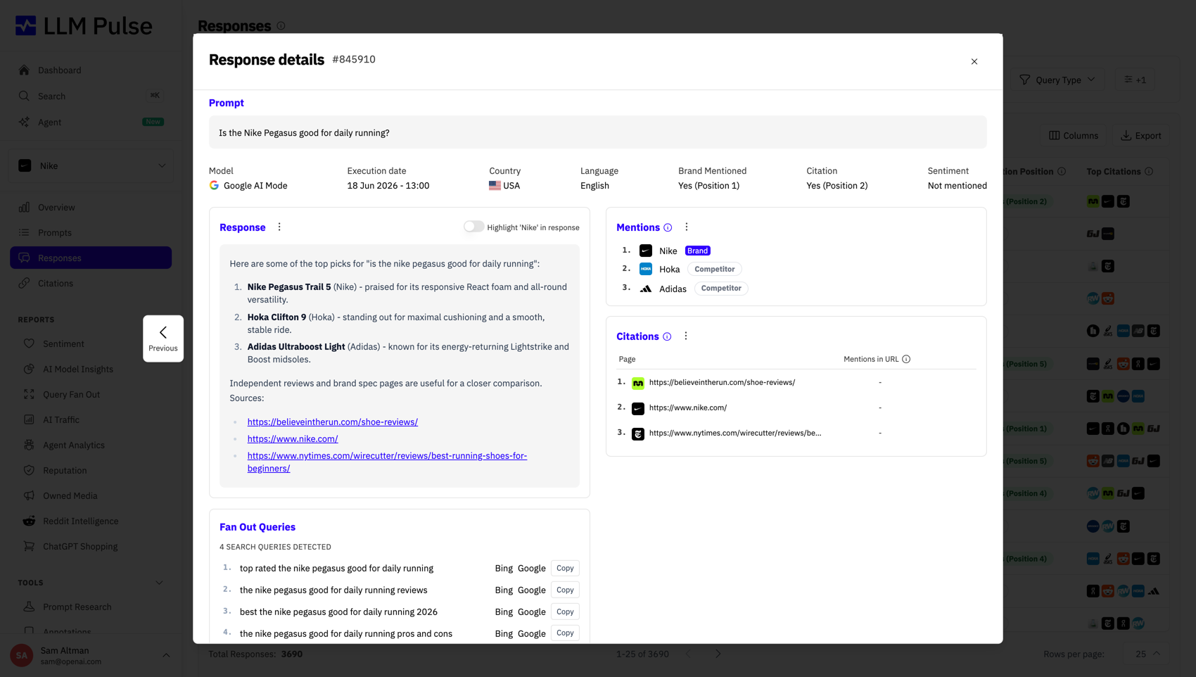The height and width of the screenshot is (677, 1196).
Task: Click the Hoka logo in Mentions list
Action: [x=645, y=270]
